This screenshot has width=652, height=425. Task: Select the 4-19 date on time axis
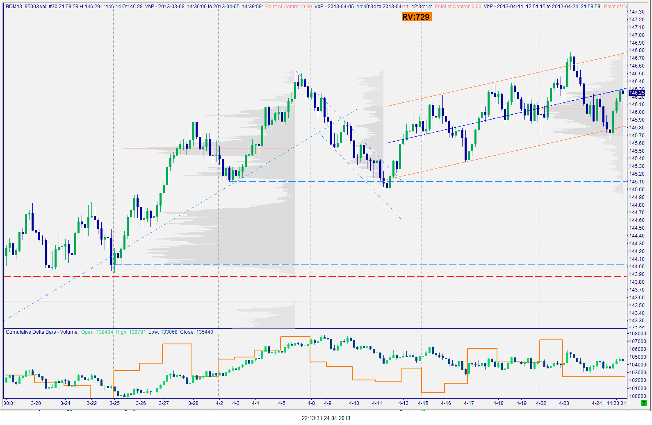[x=521, y=403]
